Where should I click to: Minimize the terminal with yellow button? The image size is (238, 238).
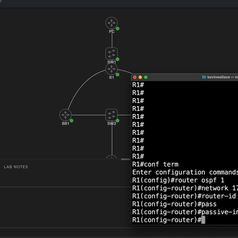[140, 77]
